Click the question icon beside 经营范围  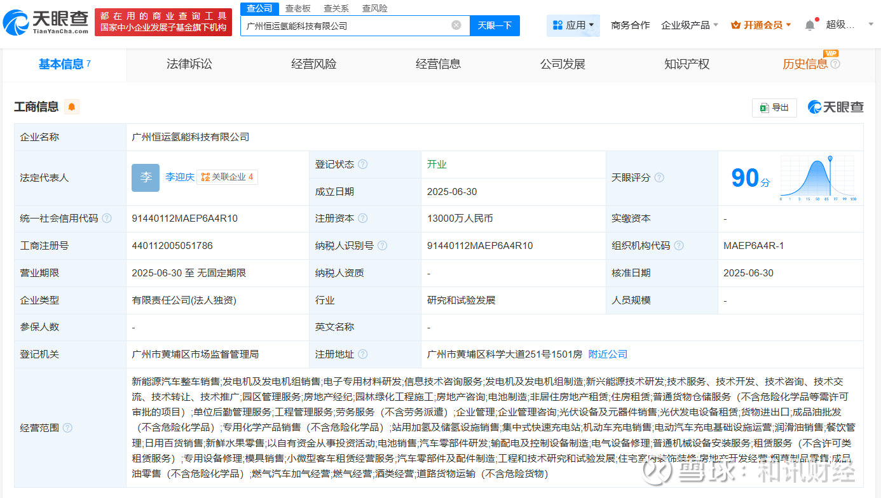(x=67, y=428)
